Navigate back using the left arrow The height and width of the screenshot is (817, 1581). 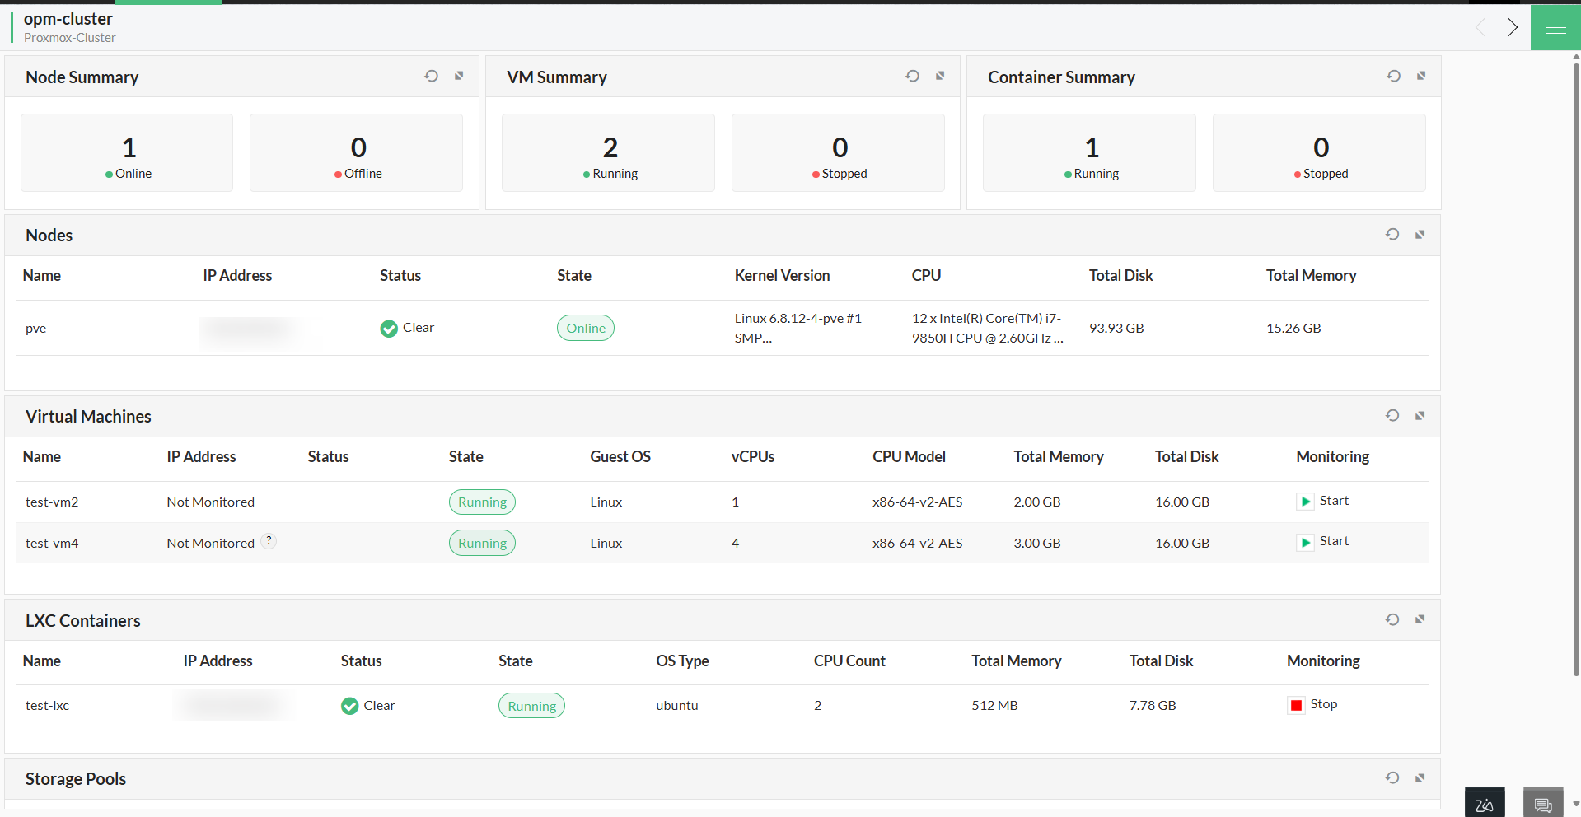click(1480, 27)
